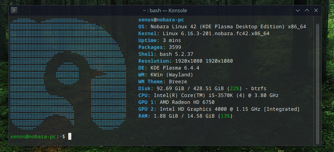Open the Konsole terminal icon menu

[14, 10]
